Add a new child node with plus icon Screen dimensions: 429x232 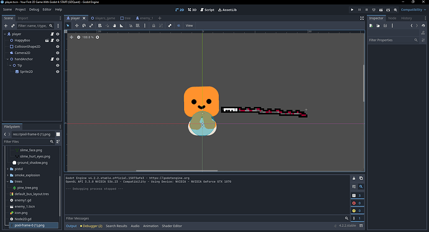point(6,26)
